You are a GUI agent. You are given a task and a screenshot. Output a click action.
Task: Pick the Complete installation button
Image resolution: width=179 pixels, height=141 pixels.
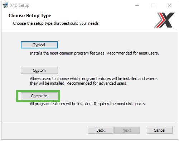point(39,96)
